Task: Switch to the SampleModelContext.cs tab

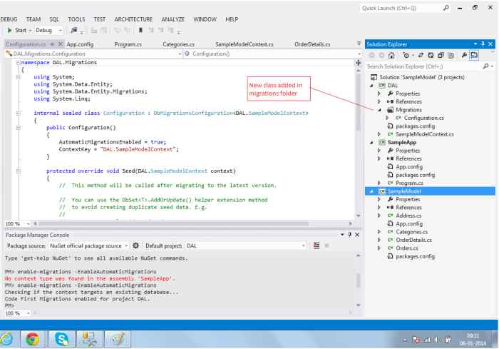Action: pyautogui.click(x=245, y=44)
